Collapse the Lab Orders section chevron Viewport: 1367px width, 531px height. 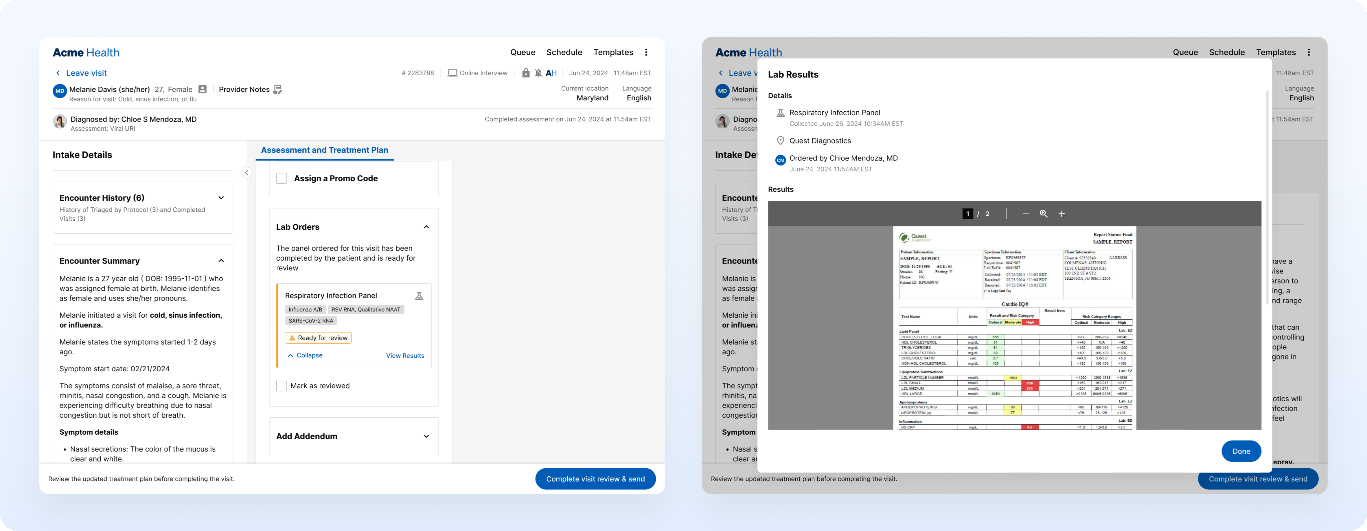coord(426,227)
